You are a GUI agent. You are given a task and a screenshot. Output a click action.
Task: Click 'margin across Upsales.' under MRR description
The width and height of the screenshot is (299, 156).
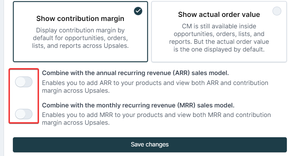76,123
